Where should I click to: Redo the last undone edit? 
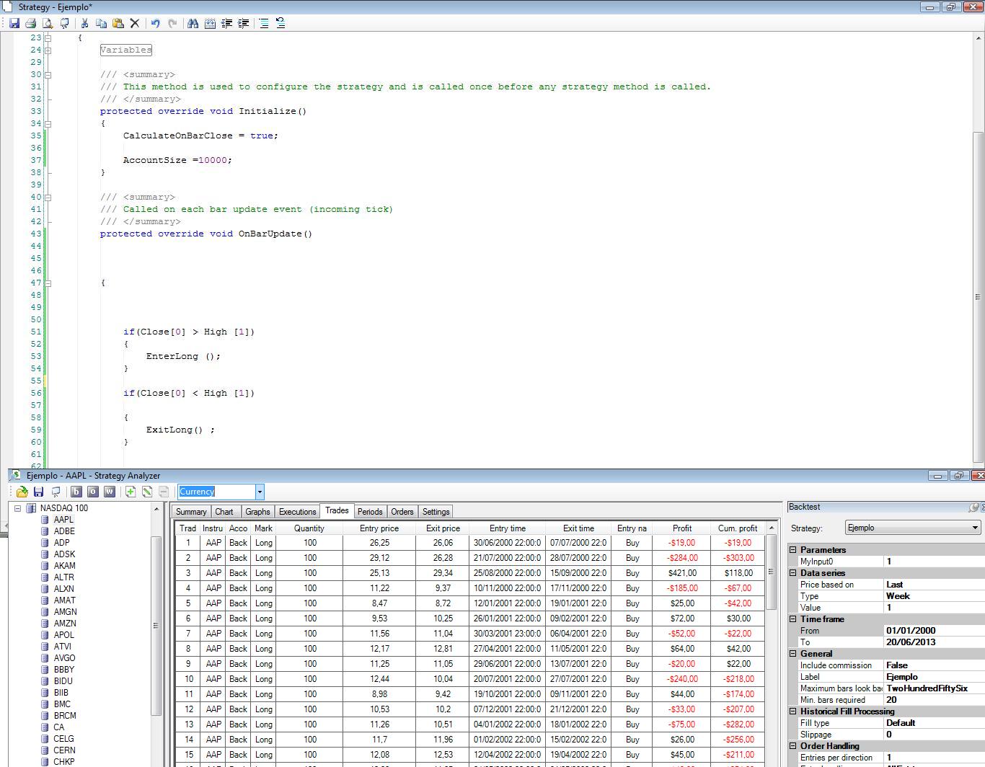pos(172,23)
